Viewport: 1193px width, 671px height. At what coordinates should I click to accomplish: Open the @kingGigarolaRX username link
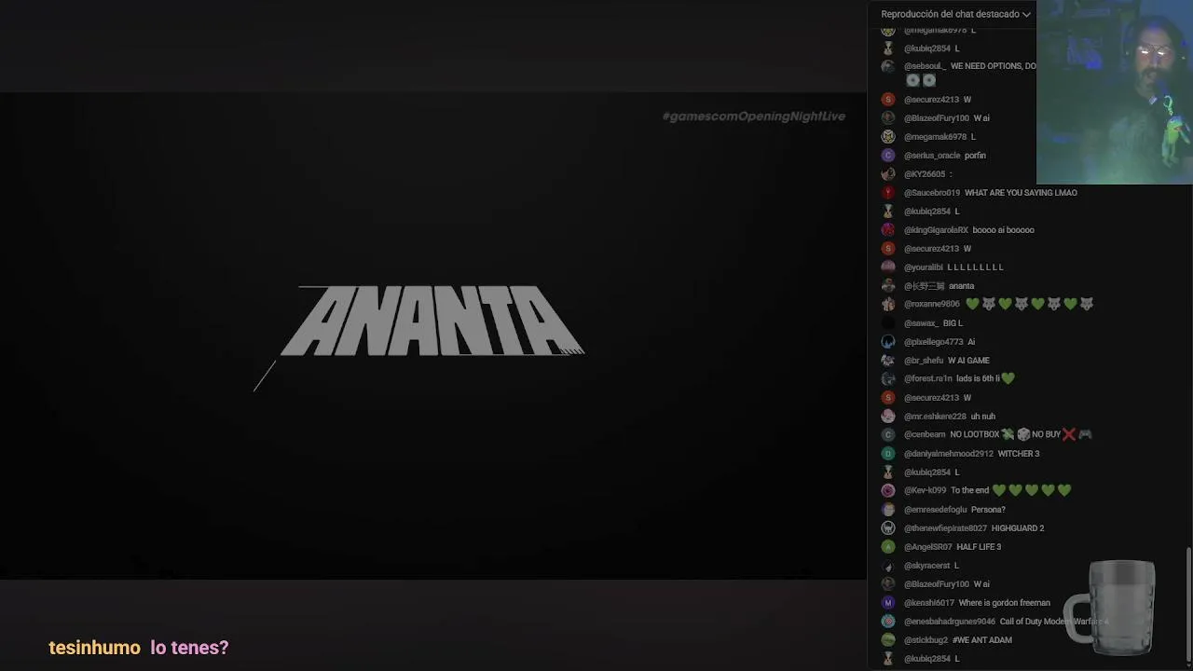[936, 230]
